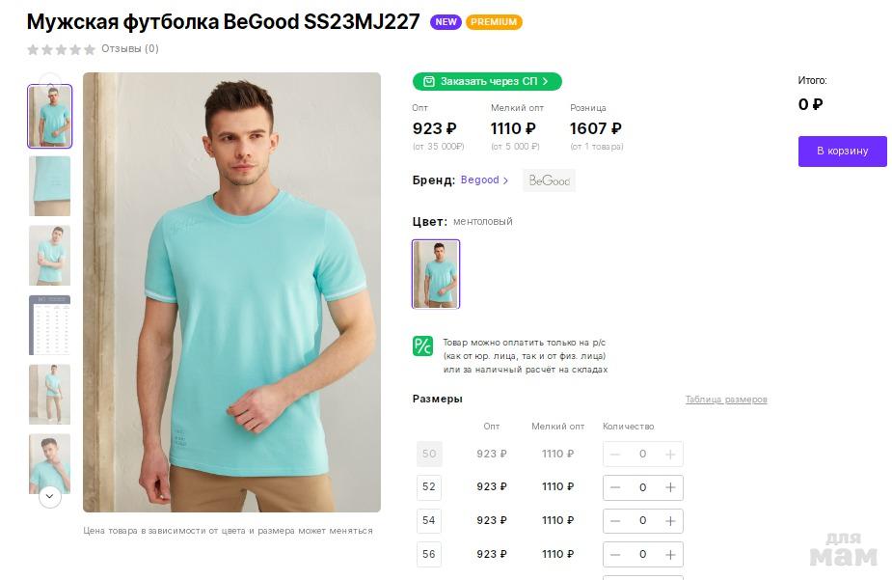Screen dimensions: 892x580
Task: Click the NEW badge
Action: (x=446, y=22)
